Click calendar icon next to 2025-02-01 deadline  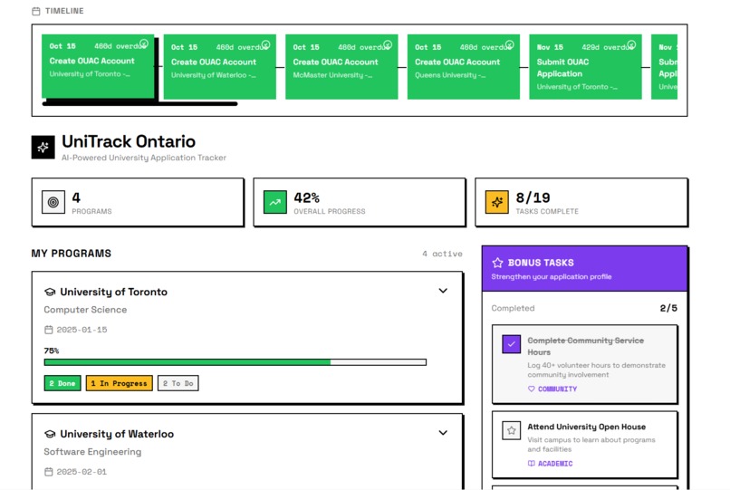click(48, 472)
